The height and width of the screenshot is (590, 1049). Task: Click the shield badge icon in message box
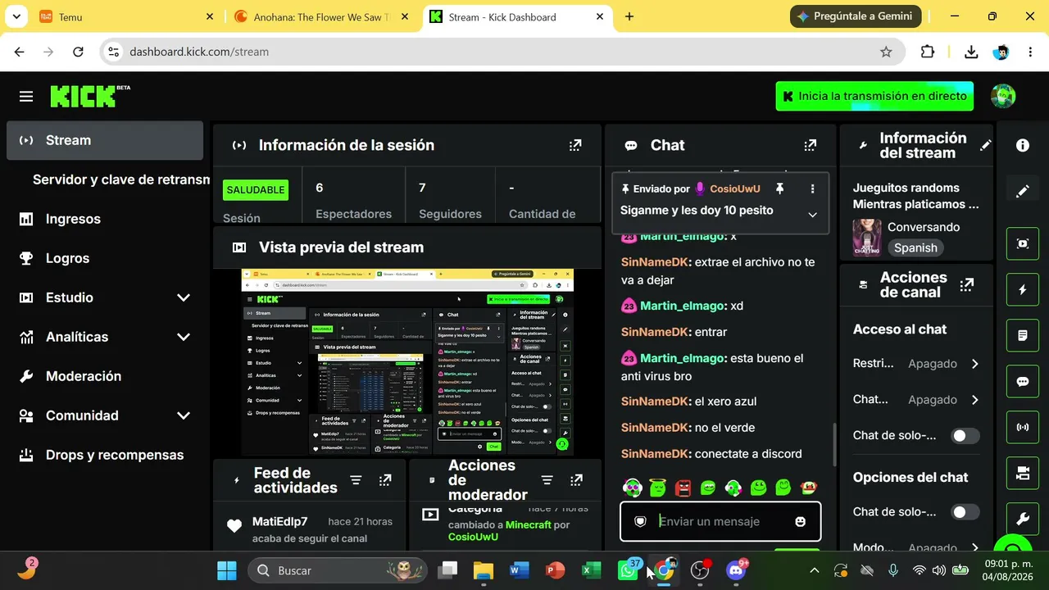pos(641,521)
